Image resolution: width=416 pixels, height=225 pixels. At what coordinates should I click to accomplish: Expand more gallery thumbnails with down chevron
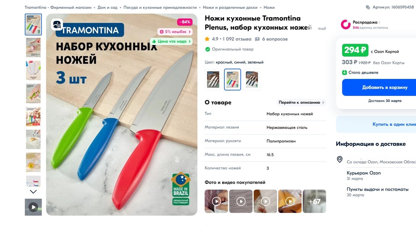point(33,191)
